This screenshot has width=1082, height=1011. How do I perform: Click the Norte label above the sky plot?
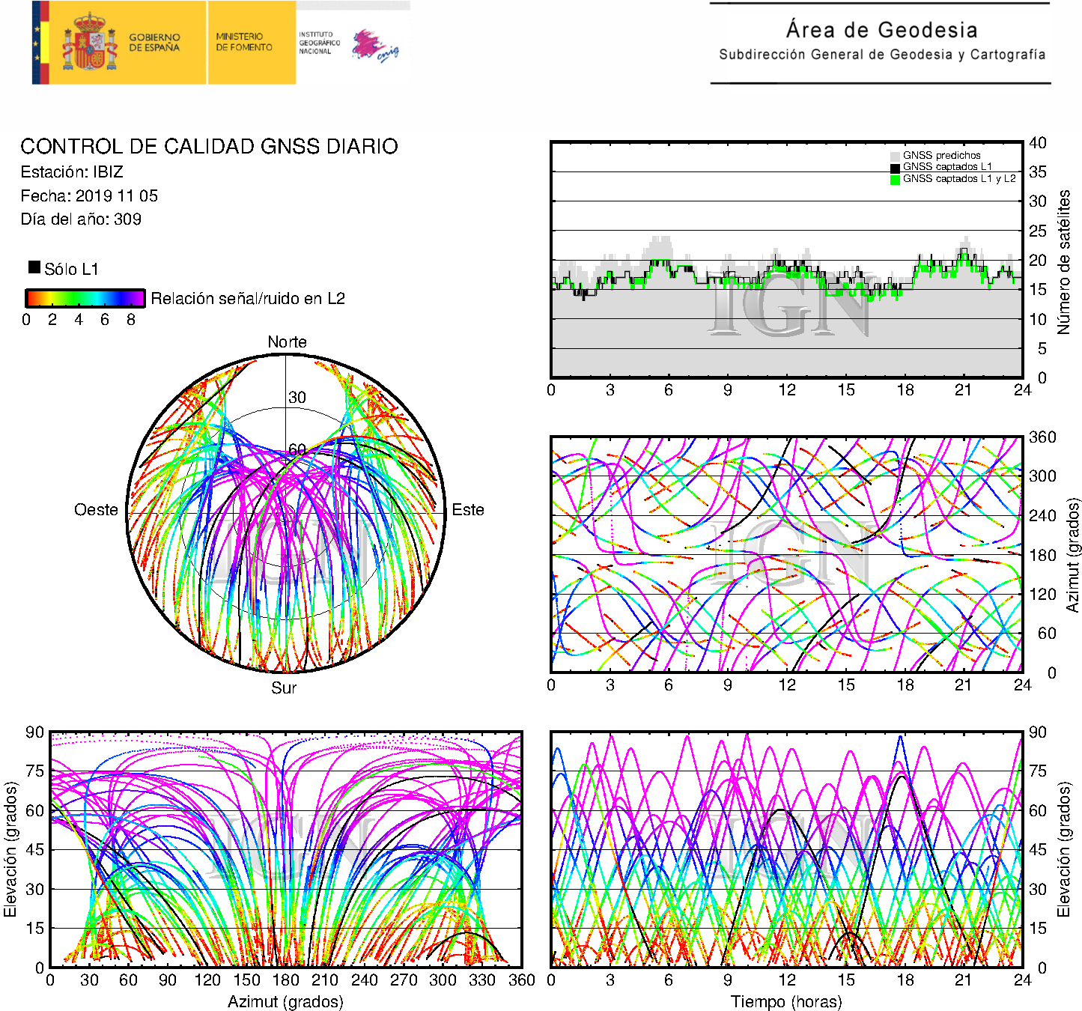coord(287,342)
